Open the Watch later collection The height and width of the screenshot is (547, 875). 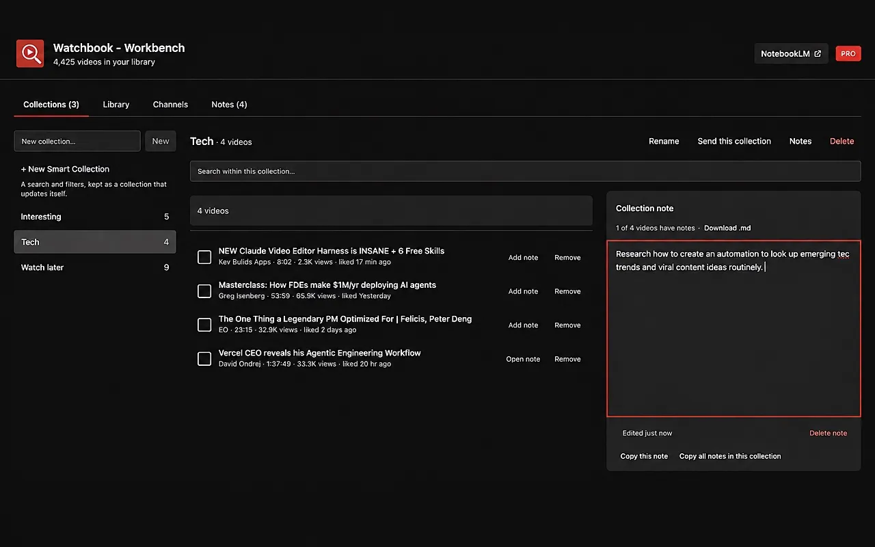[95, 267]
